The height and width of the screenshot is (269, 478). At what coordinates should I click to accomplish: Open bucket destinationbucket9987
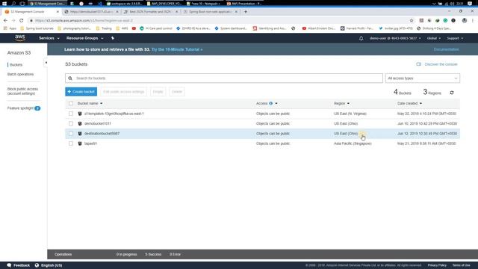pyautogui.click(x=102, y=134)
